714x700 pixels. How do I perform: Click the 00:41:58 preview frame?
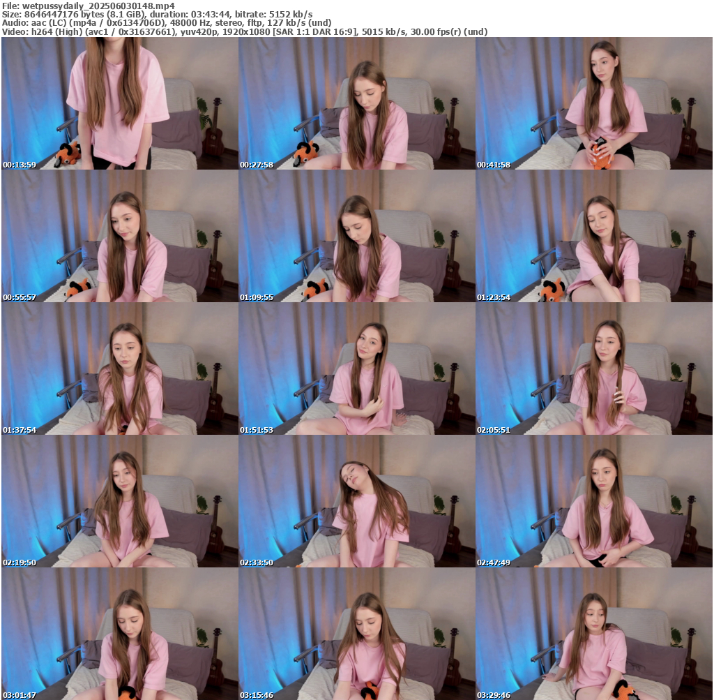(x=594, y=103)
